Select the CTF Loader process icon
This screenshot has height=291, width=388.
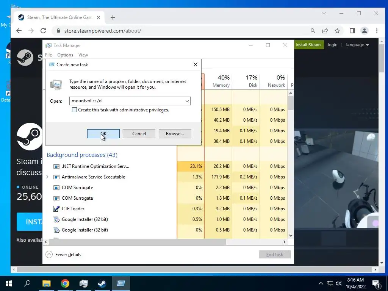56,209
